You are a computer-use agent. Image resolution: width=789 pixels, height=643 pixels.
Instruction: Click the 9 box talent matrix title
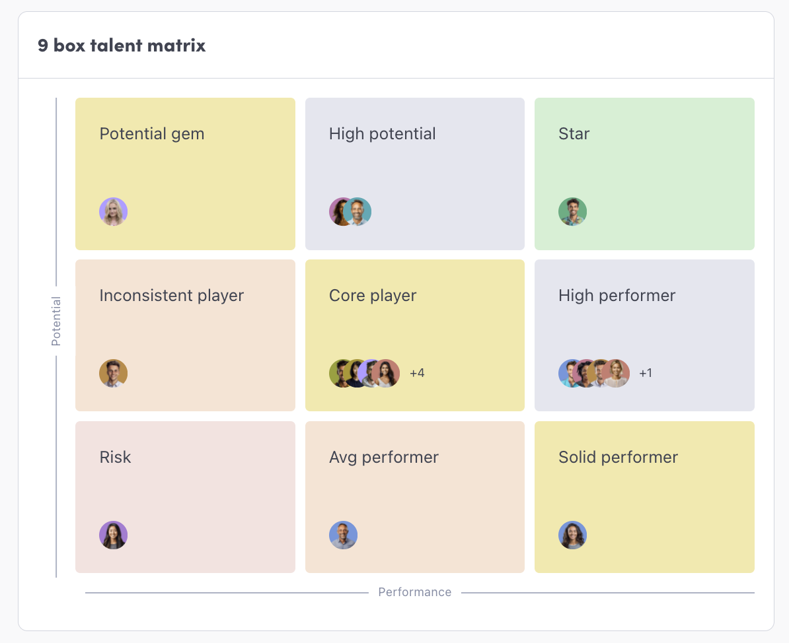tap(122, 46)
